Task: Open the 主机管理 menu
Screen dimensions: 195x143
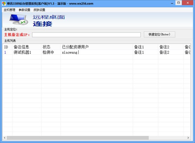Action: (9, 10)
